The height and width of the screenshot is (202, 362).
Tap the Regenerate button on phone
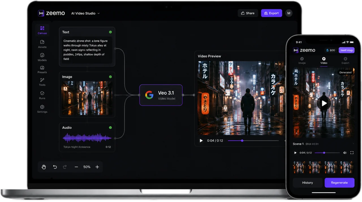(x=339, y=183)
